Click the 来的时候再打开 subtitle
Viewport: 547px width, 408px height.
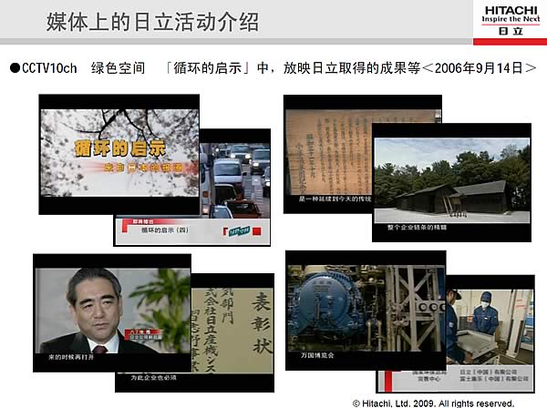[71, 357]
